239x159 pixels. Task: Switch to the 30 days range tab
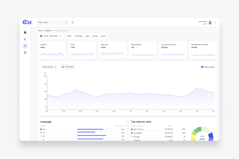[95, 36]
